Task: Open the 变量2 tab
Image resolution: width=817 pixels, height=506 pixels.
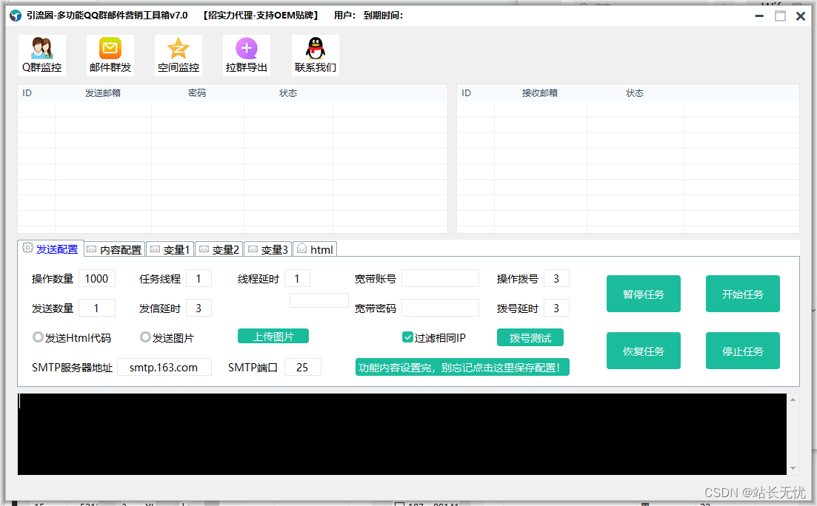Action: pyautogui.click(x=219, y=249)
